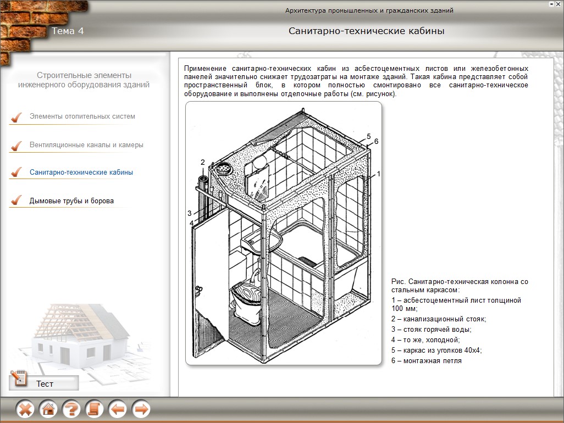The image size is (564, 423).
Task: Select Санитарно-технические кабины topic
Action: 81,172
